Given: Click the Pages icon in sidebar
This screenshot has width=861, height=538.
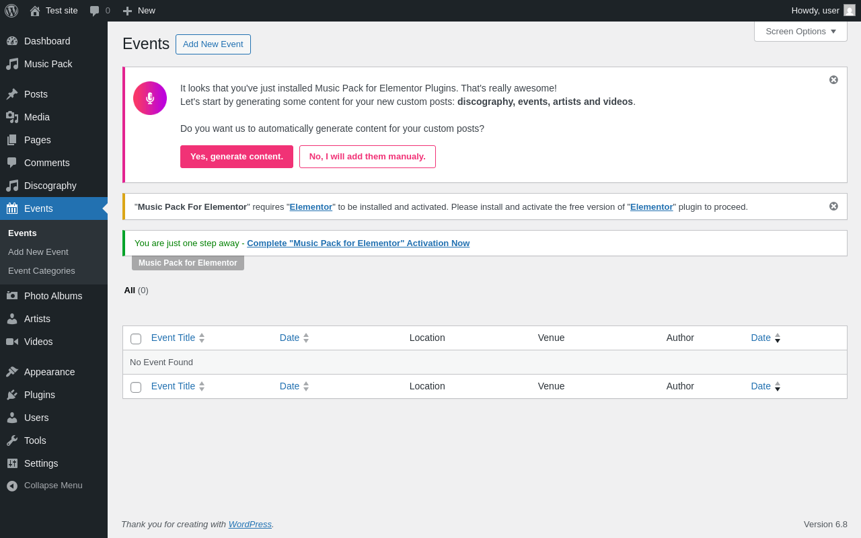Looking at the screenshot, I should click(12, 140).
